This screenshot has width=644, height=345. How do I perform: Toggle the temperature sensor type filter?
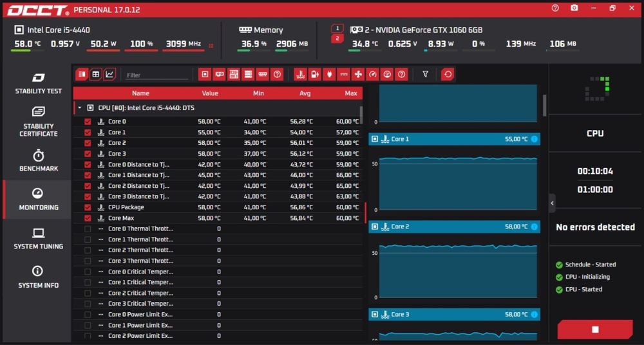click(x=300, y=74)
